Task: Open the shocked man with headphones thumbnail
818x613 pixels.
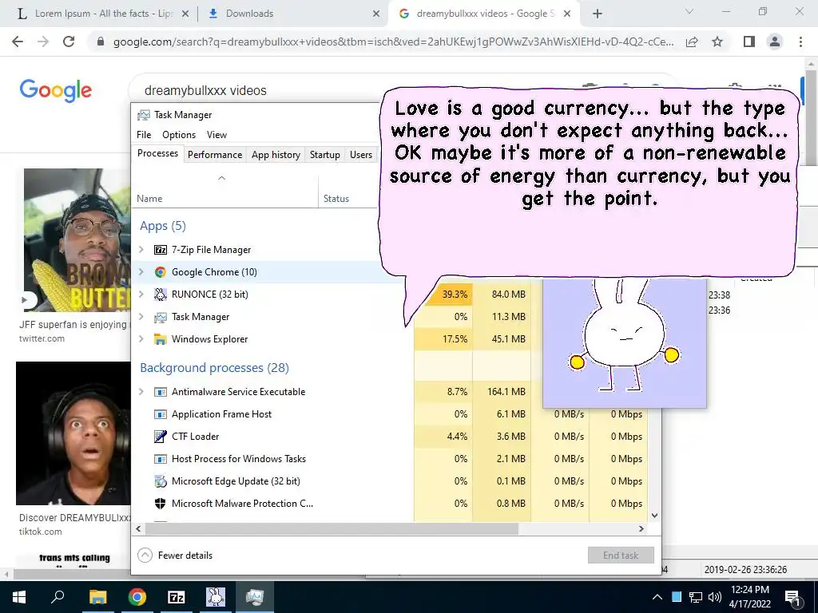Action: (73, 433)
